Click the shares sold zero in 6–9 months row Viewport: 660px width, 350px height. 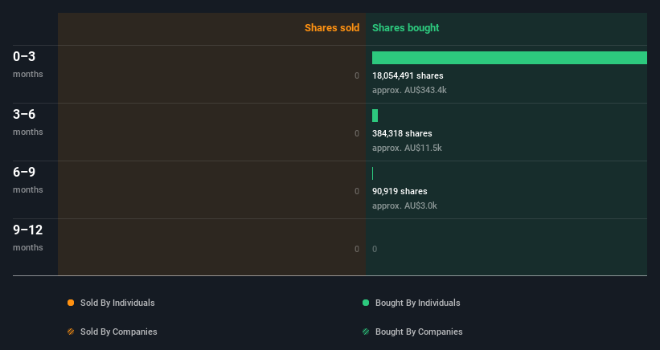[356, 191]
